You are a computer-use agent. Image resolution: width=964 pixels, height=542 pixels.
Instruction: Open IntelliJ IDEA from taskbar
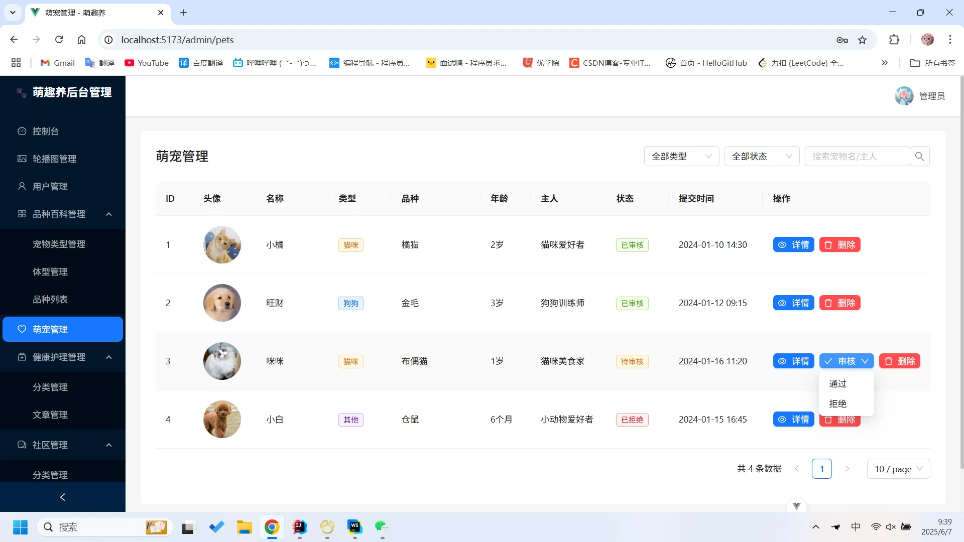click(x=299, y=527)
